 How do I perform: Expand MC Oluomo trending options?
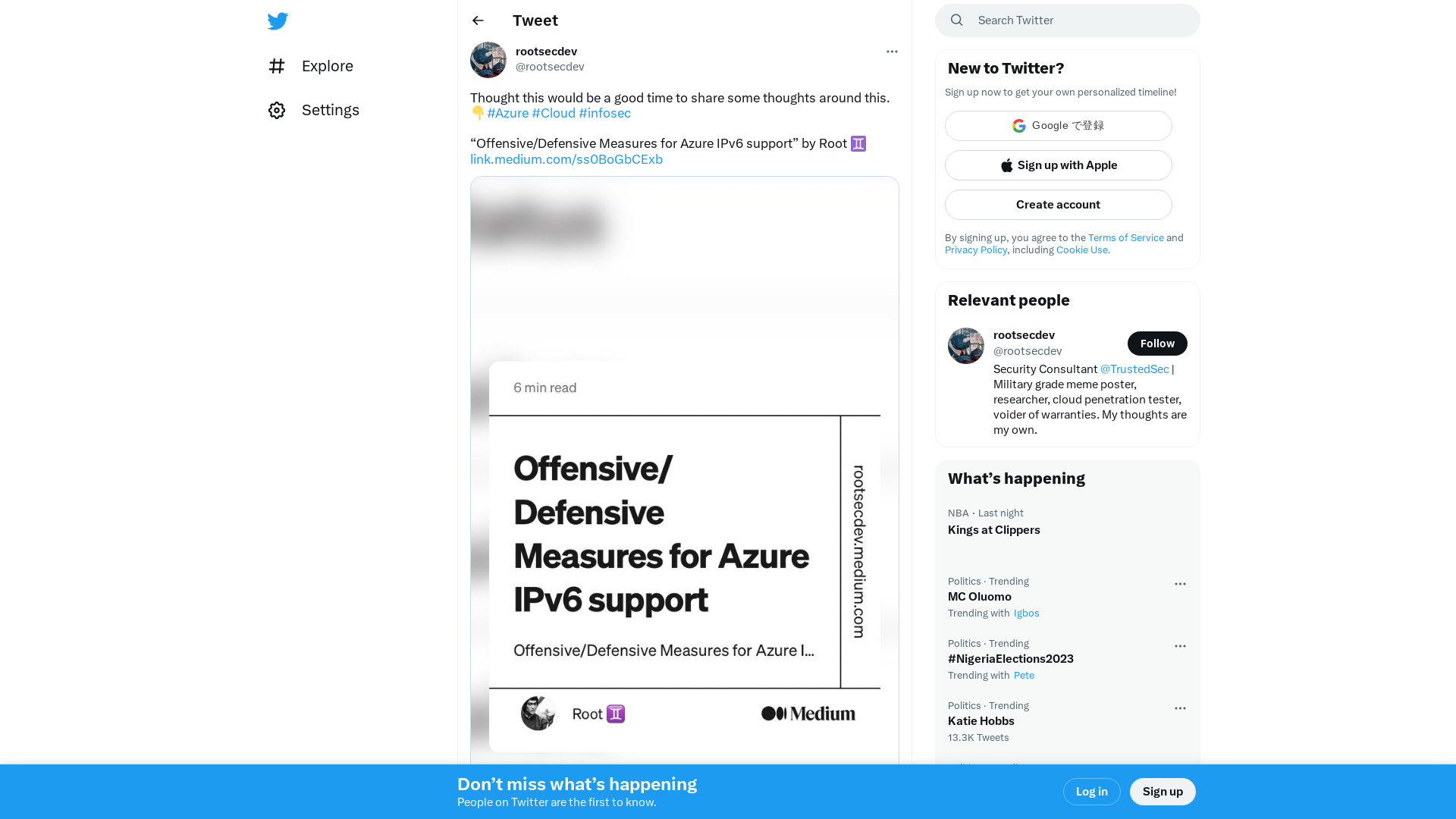point(1180,583)
